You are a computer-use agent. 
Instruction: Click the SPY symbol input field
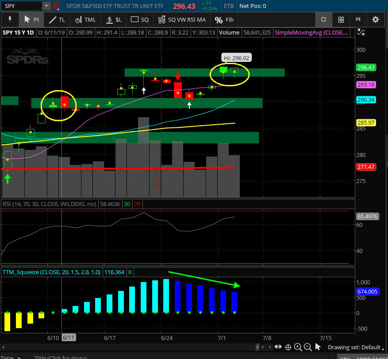pyautogui.click(x=22, y=6)
